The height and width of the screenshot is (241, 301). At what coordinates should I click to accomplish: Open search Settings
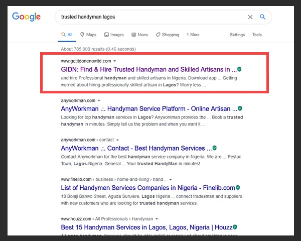coord(237,35)
